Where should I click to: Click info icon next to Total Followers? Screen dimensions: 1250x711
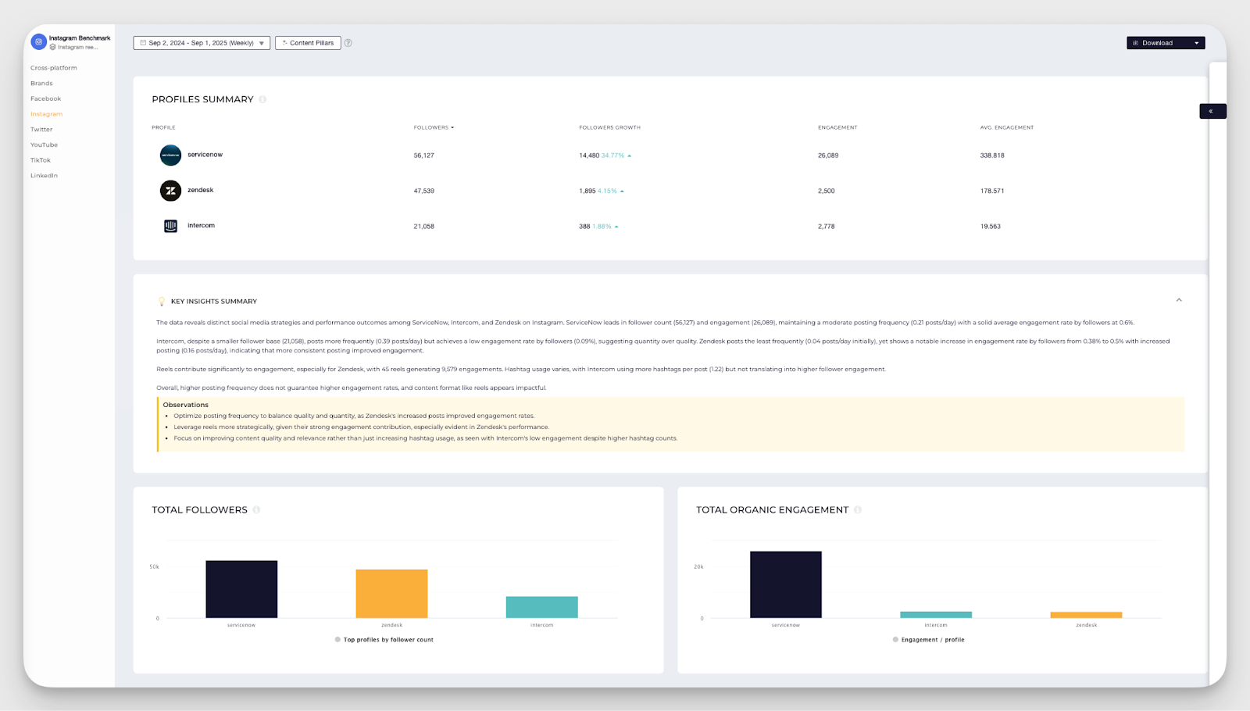click(256, 509)
